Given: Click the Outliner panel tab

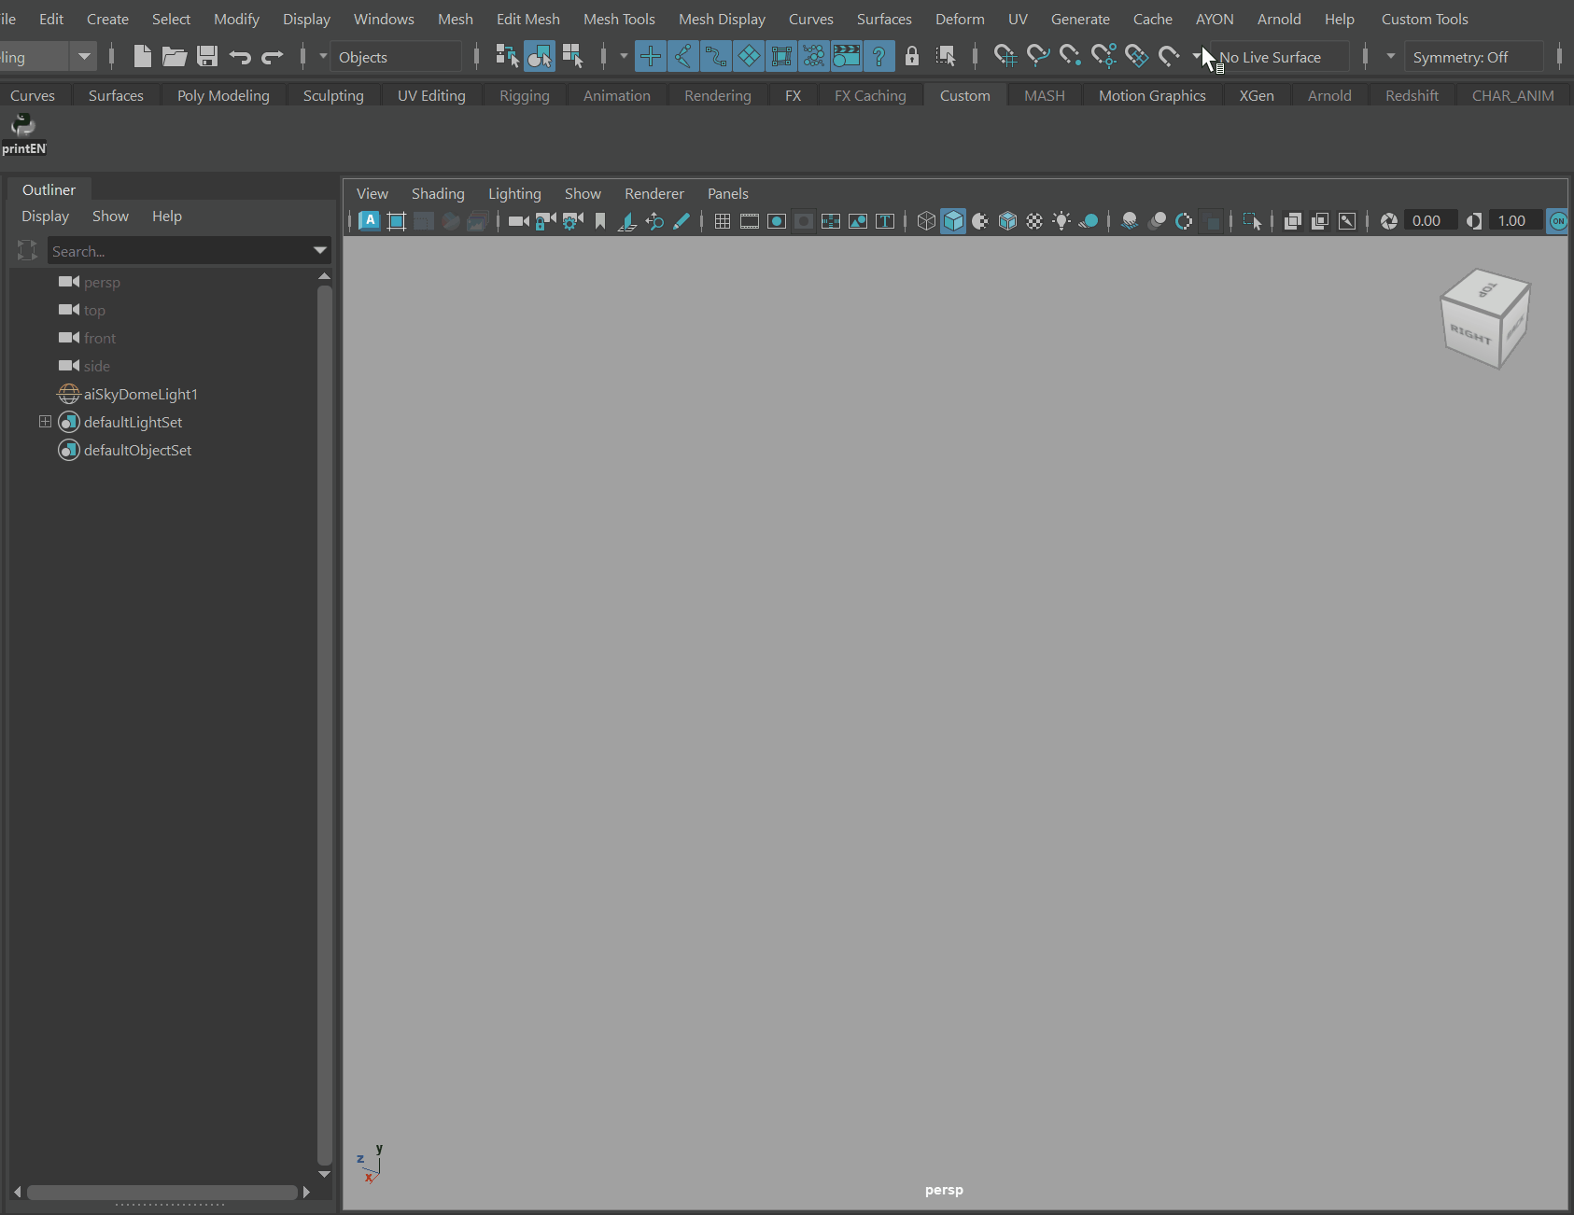Looking at the screenshot, I should tap(49, 189).
